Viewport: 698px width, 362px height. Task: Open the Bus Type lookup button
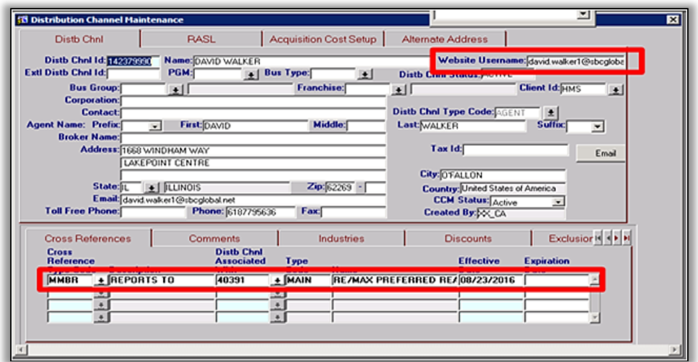(365, 74)
